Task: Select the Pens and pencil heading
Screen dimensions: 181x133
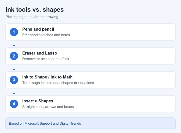Action: pos(38,29)
